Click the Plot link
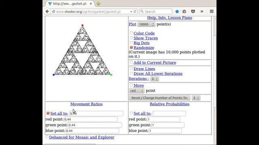Viewport: 259px width, 145px height. tap(132, 24)
